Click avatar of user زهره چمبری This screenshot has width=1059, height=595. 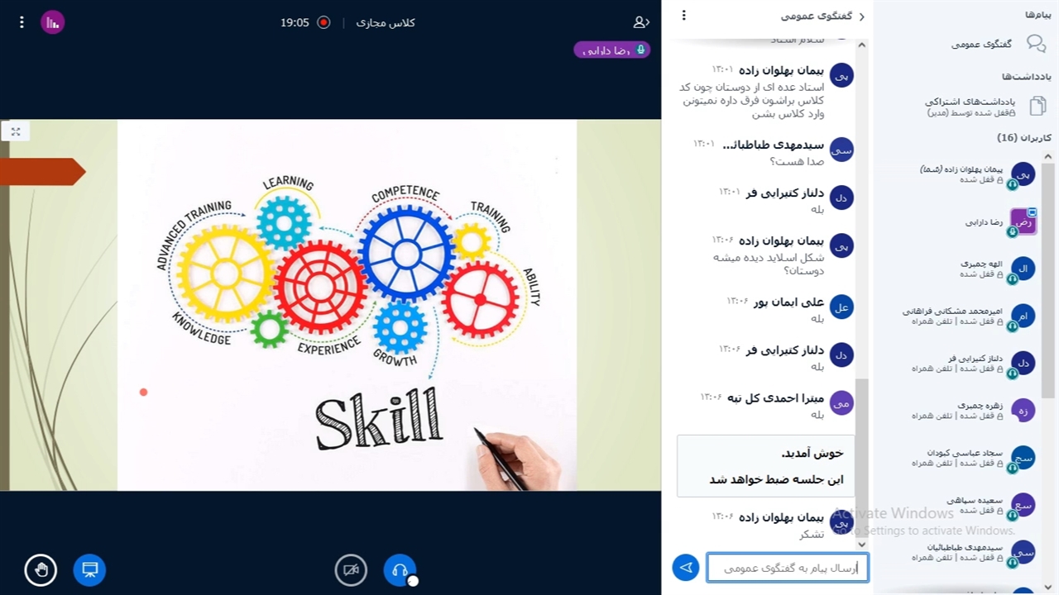(1023, 410)
